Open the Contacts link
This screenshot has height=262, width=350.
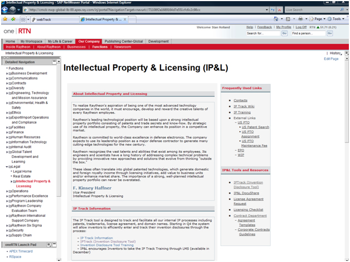(x=240, y=101)
